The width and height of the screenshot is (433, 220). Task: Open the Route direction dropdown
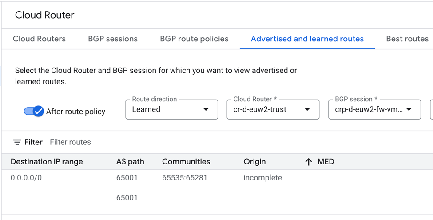pyautogui.click(x=171, y=109)
